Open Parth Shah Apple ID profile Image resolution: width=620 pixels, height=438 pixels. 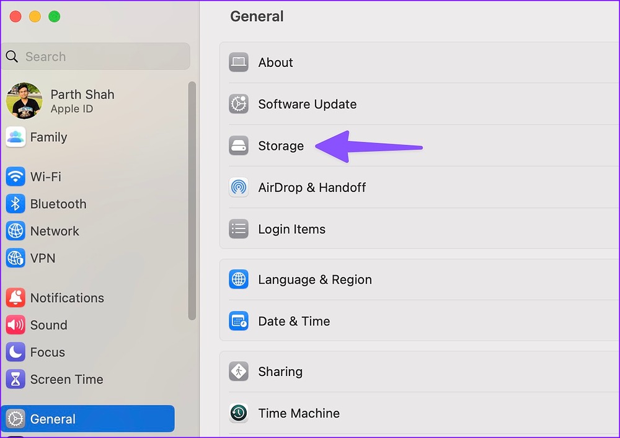82,101
